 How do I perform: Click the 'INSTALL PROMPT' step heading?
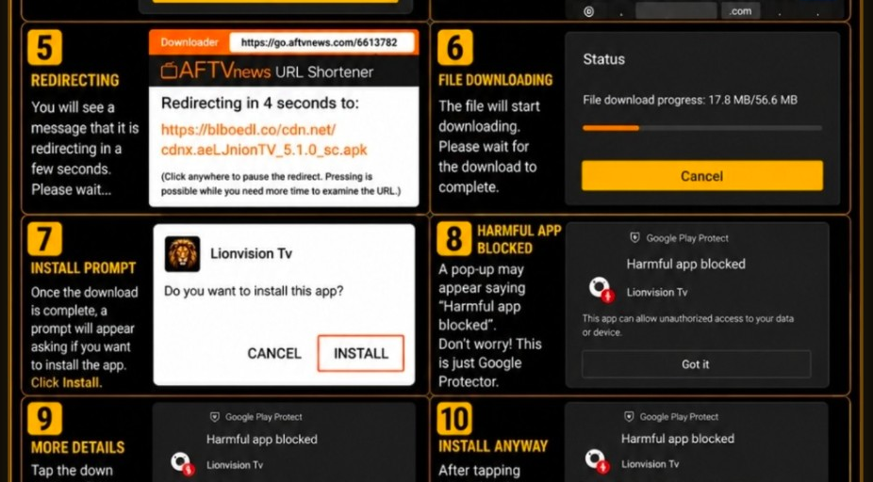click(83, 268)
